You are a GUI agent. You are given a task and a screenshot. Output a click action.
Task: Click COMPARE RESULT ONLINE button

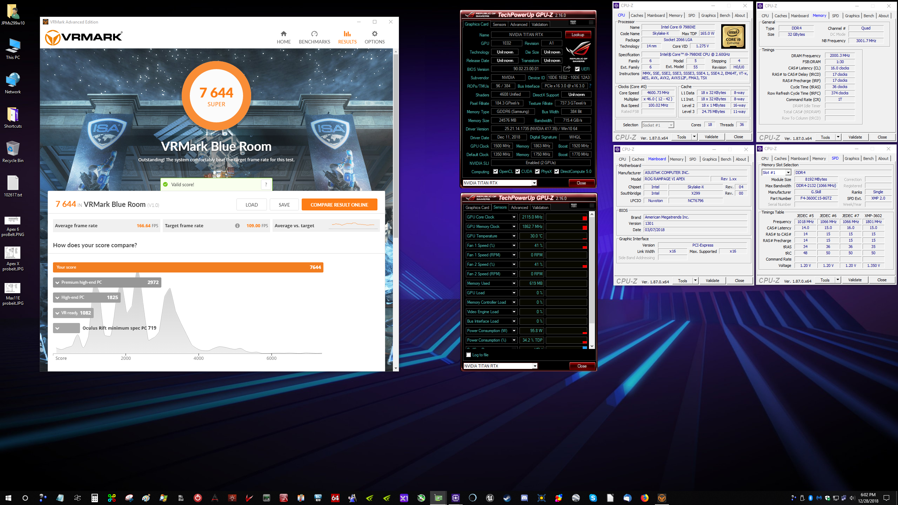339,205
